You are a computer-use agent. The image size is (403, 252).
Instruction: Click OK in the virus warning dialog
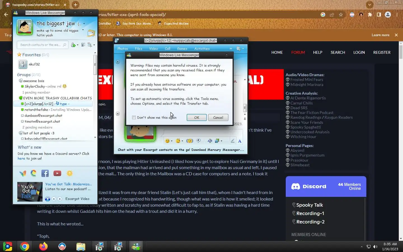click(197, 118)
